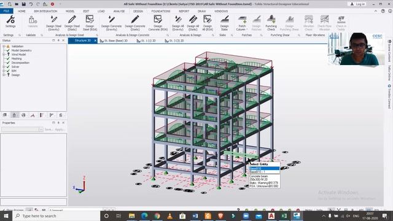Open File Explorer from taskbar
The height and width of the screenshot is (221, 393).
131,216
